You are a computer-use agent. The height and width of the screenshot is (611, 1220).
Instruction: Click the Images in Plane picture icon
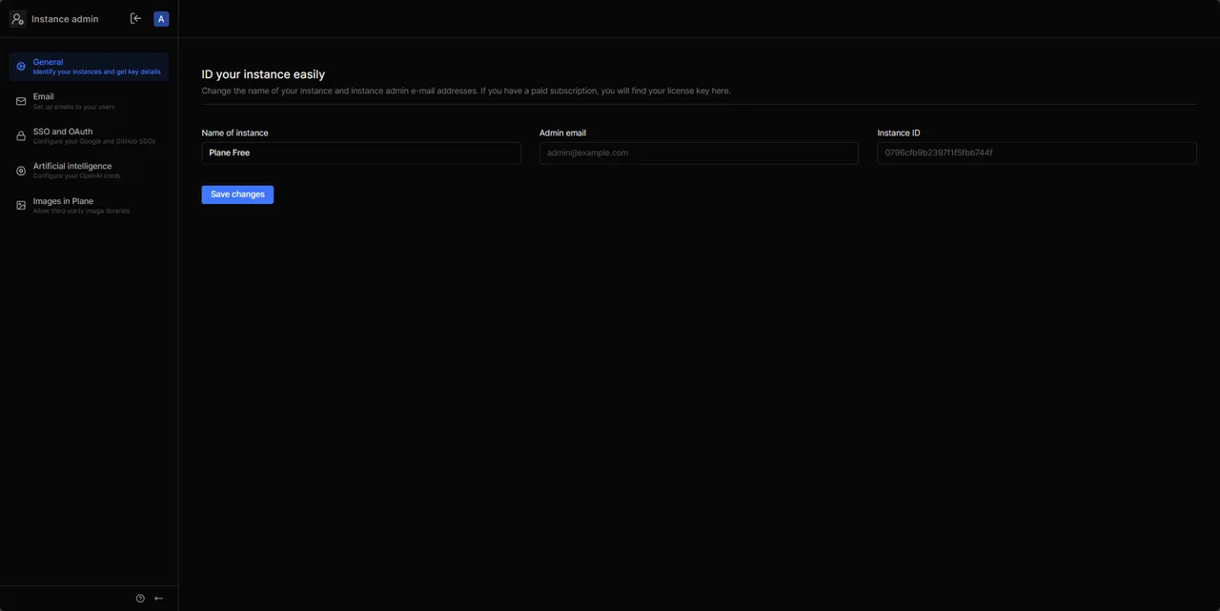pyautogui.click(x=21, y=205)
